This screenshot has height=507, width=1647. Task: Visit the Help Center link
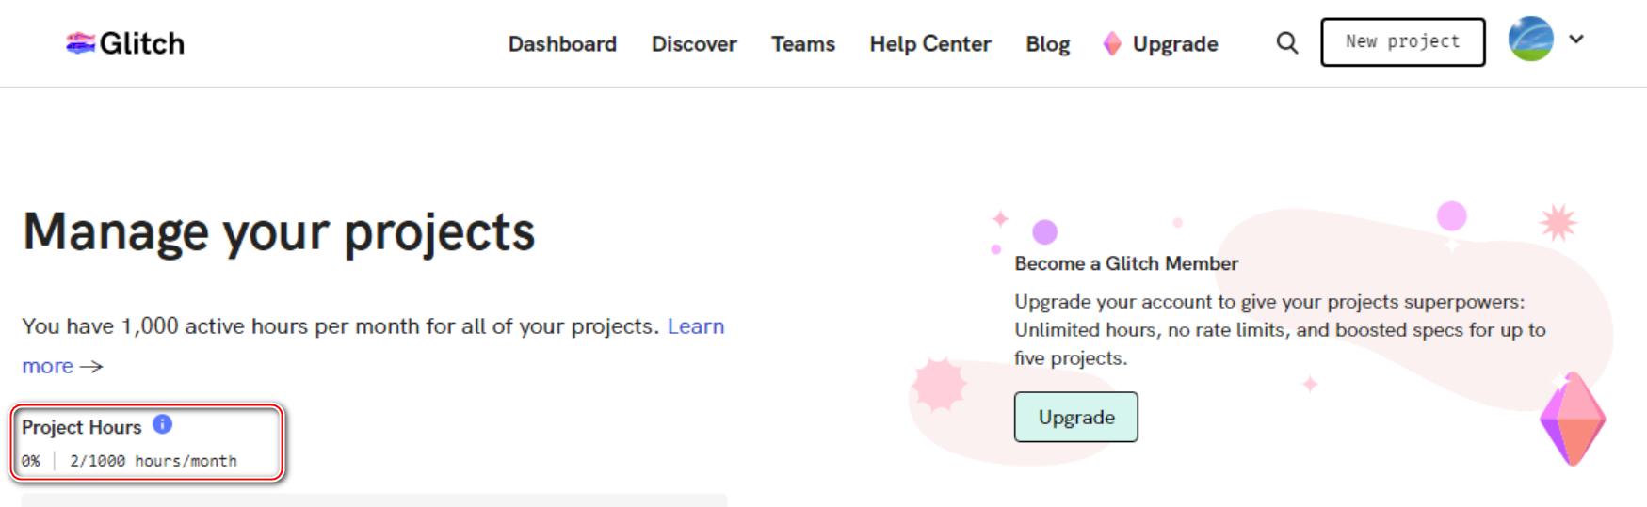[930, 44]
